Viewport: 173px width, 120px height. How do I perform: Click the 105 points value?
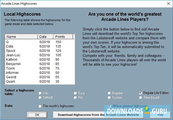point(58,55)
